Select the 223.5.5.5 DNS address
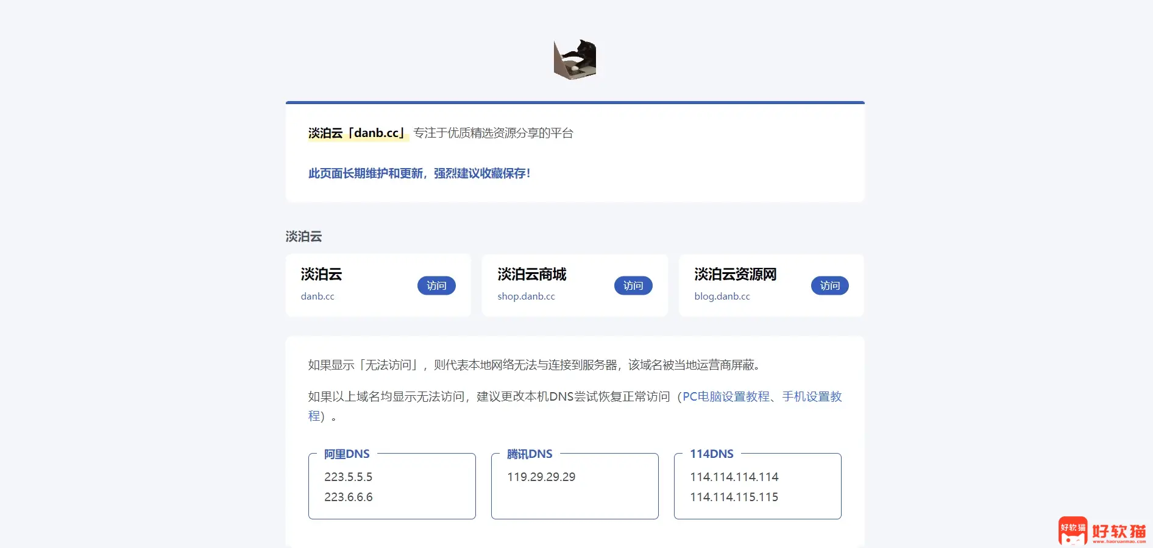Image resolution: width=1153 pixels, height=548 pixels. click(x=348, y=477)
